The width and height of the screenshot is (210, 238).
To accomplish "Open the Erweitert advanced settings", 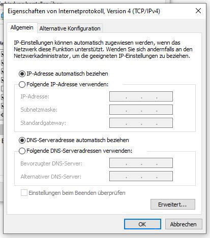I will pos(173,205).
